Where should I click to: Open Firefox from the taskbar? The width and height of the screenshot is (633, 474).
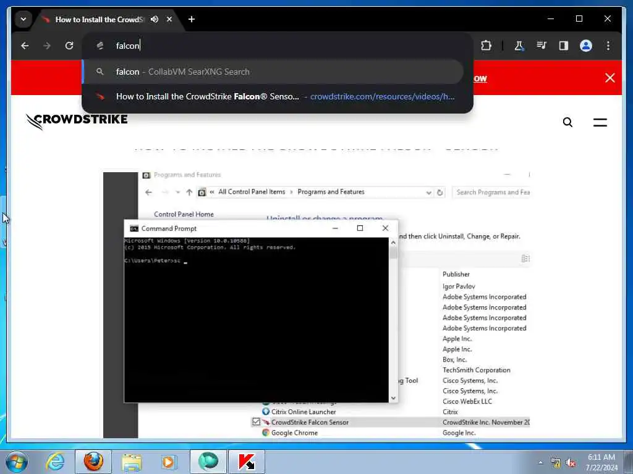point(93,462)
